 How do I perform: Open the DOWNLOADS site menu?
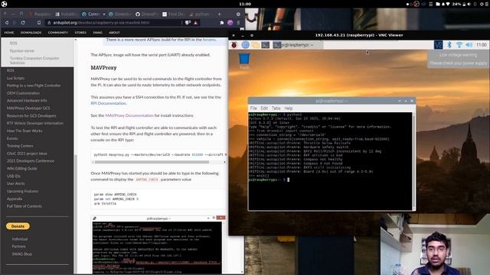pyautogui.click(x=31, y=32)
